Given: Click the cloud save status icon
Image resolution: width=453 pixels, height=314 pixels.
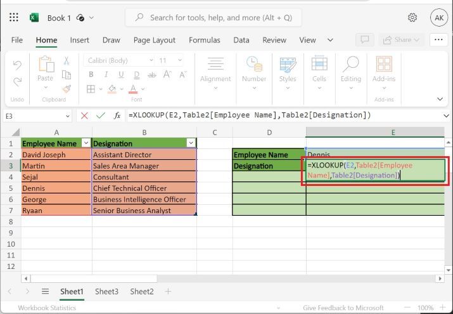Looking at the screenshot, I should coord(80,18).
